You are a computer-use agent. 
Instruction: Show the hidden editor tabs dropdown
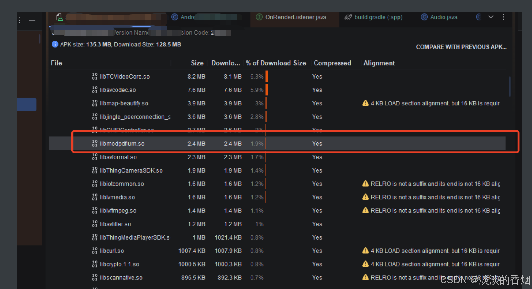491,17
